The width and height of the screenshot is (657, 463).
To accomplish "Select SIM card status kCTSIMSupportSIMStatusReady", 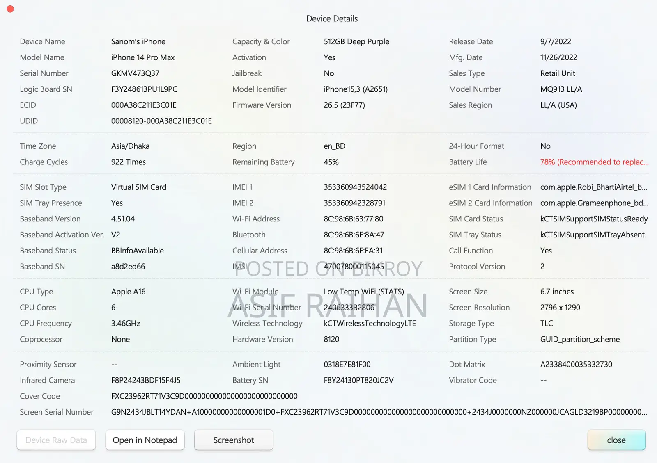I will click(594, 219).
